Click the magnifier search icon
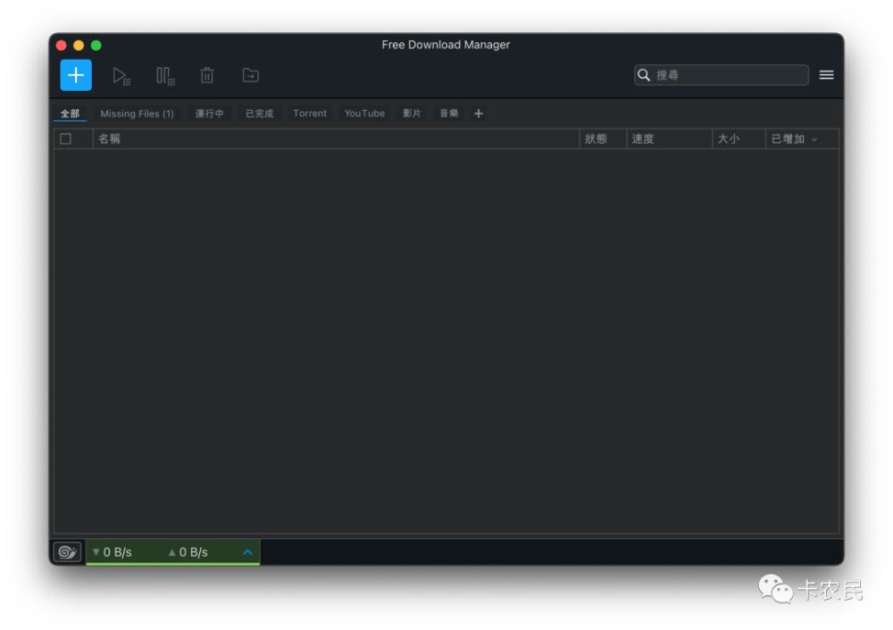The height and width of the screenshot is (630, 893). (644, 75)
